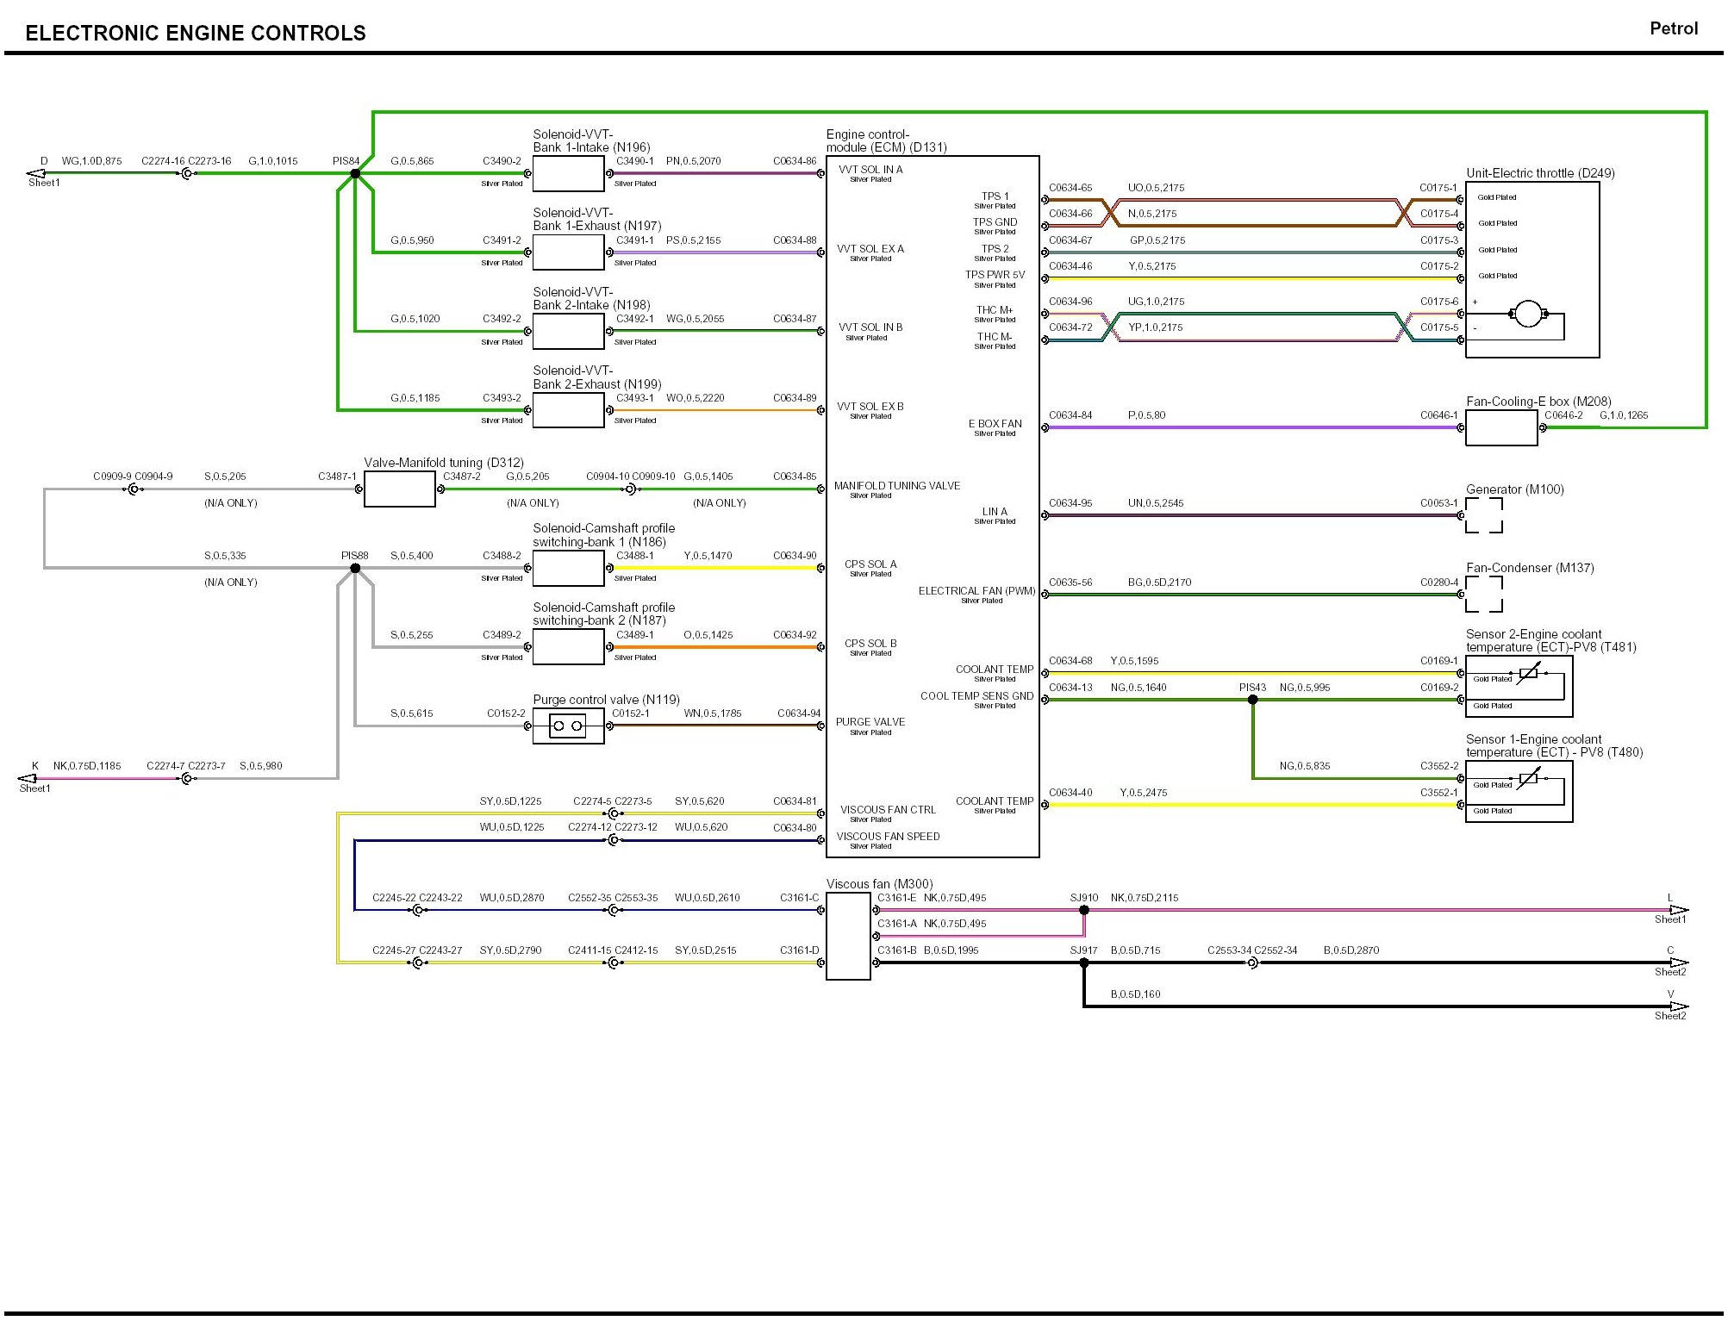Click the Fan-Condenser M137 dashed box
The image size is (1728, 1327).
pyautogui.click(x=1484, y=595)
